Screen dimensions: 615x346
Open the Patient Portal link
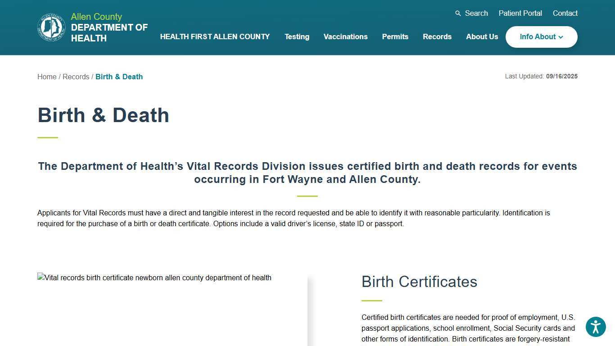(520, 13)
